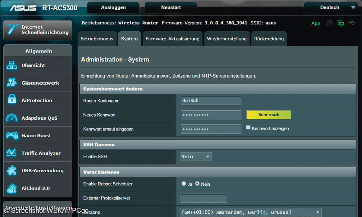Switch to the Rückmeldung tab
Viewport: 362px width, 217px height.
tap(269, 39)
